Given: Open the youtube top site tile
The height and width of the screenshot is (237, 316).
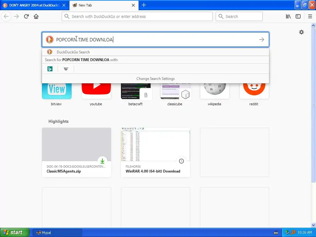Looking at the screenshot, I should tap(96, 91).
